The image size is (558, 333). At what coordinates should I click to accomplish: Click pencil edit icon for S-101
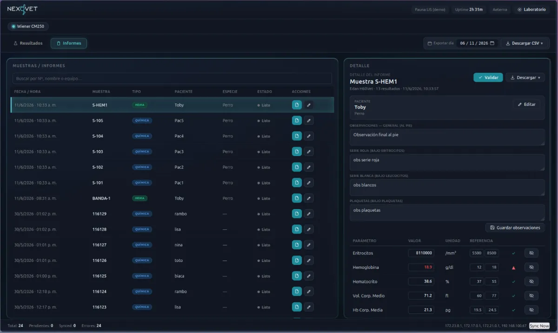pos(308,183)
